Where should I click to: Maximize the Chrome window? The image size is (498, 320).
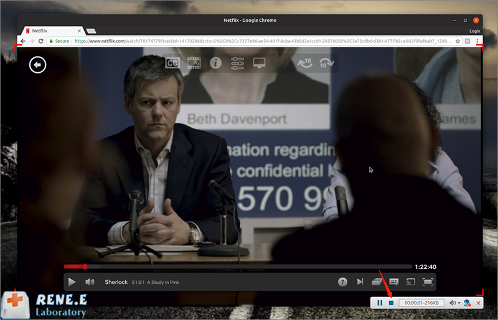465,20
